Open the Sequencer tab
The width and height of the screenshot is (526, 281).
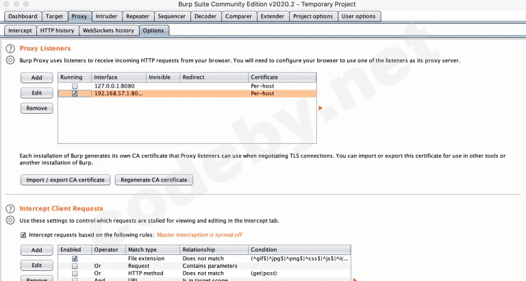pyautogui.click(x=171, y=16)
